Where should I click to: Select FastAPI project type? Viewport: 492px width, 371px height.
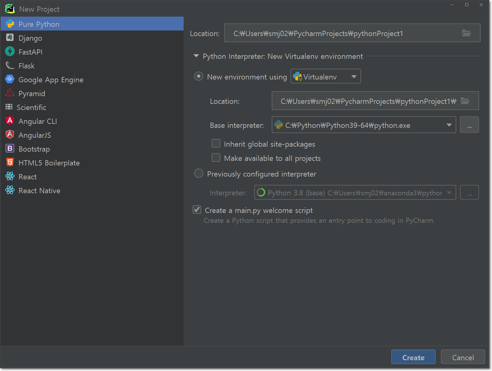coord(92,51)
